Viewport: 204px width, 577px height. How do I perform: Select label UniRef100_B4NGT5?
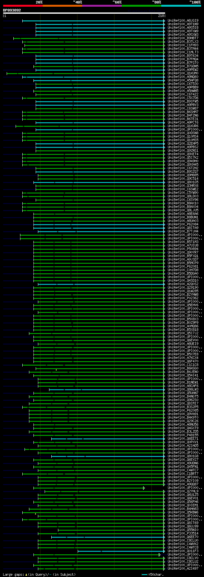coord(183,397)
